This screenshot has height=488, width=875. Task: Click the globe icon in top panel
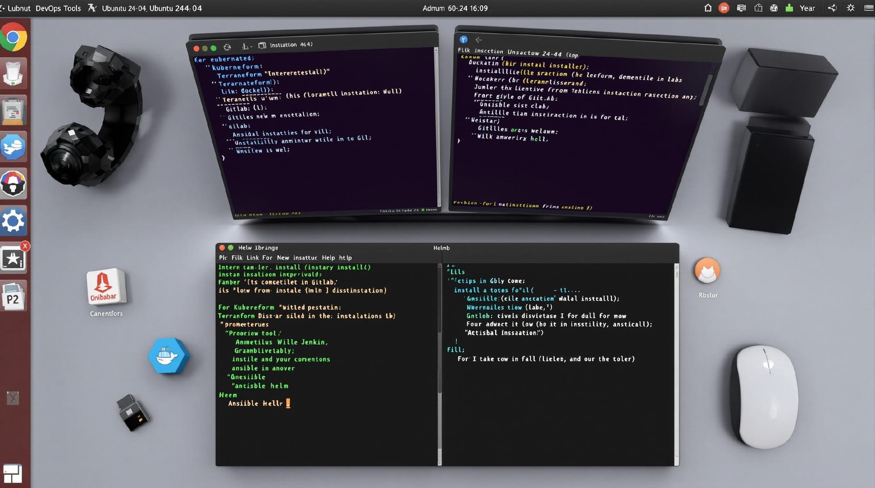tap(774, 8)
